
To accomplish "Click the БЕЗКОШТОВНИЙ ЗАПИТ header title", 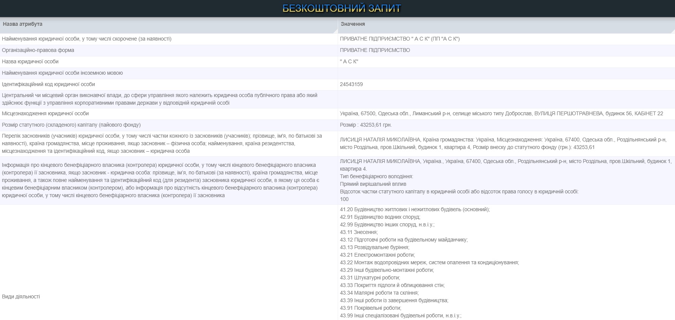I will pyautogui.click(x=341, y=8).
